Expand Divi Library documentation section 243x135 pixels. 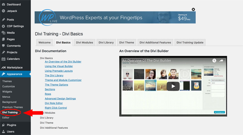[x=47, y=118]
